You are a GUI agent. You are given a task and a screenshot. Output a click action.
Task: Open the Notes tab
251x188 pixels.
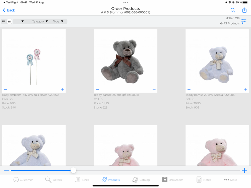204,180
